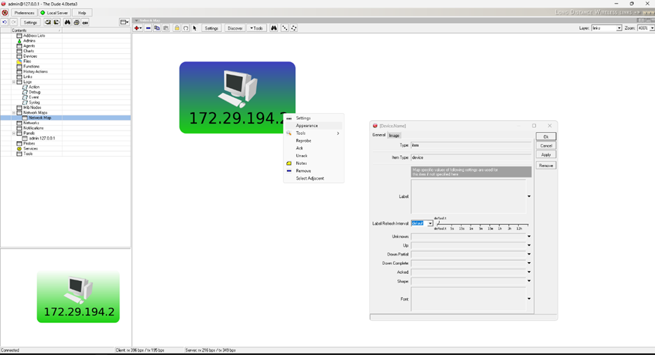Click the Notes icon in context menu
The image size is (655, 355).
pos(289,163)
